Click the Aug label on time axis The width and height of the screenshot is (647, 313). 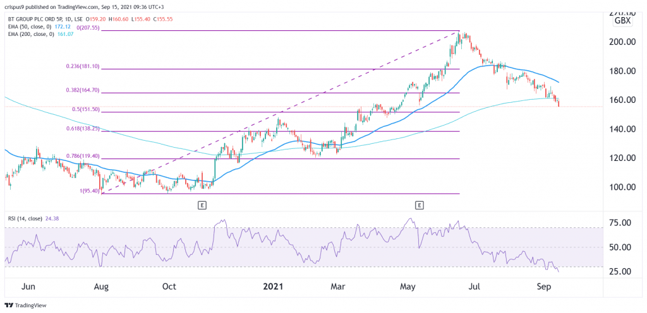click(102, 287)
